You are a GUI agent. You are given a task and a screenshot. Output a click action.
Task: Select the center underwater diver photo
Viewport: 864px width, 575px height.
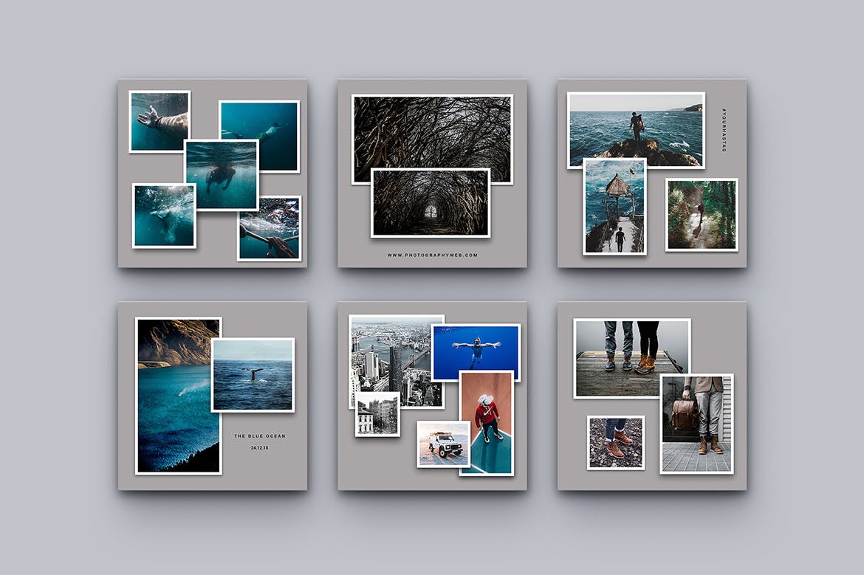pos(221,175)
